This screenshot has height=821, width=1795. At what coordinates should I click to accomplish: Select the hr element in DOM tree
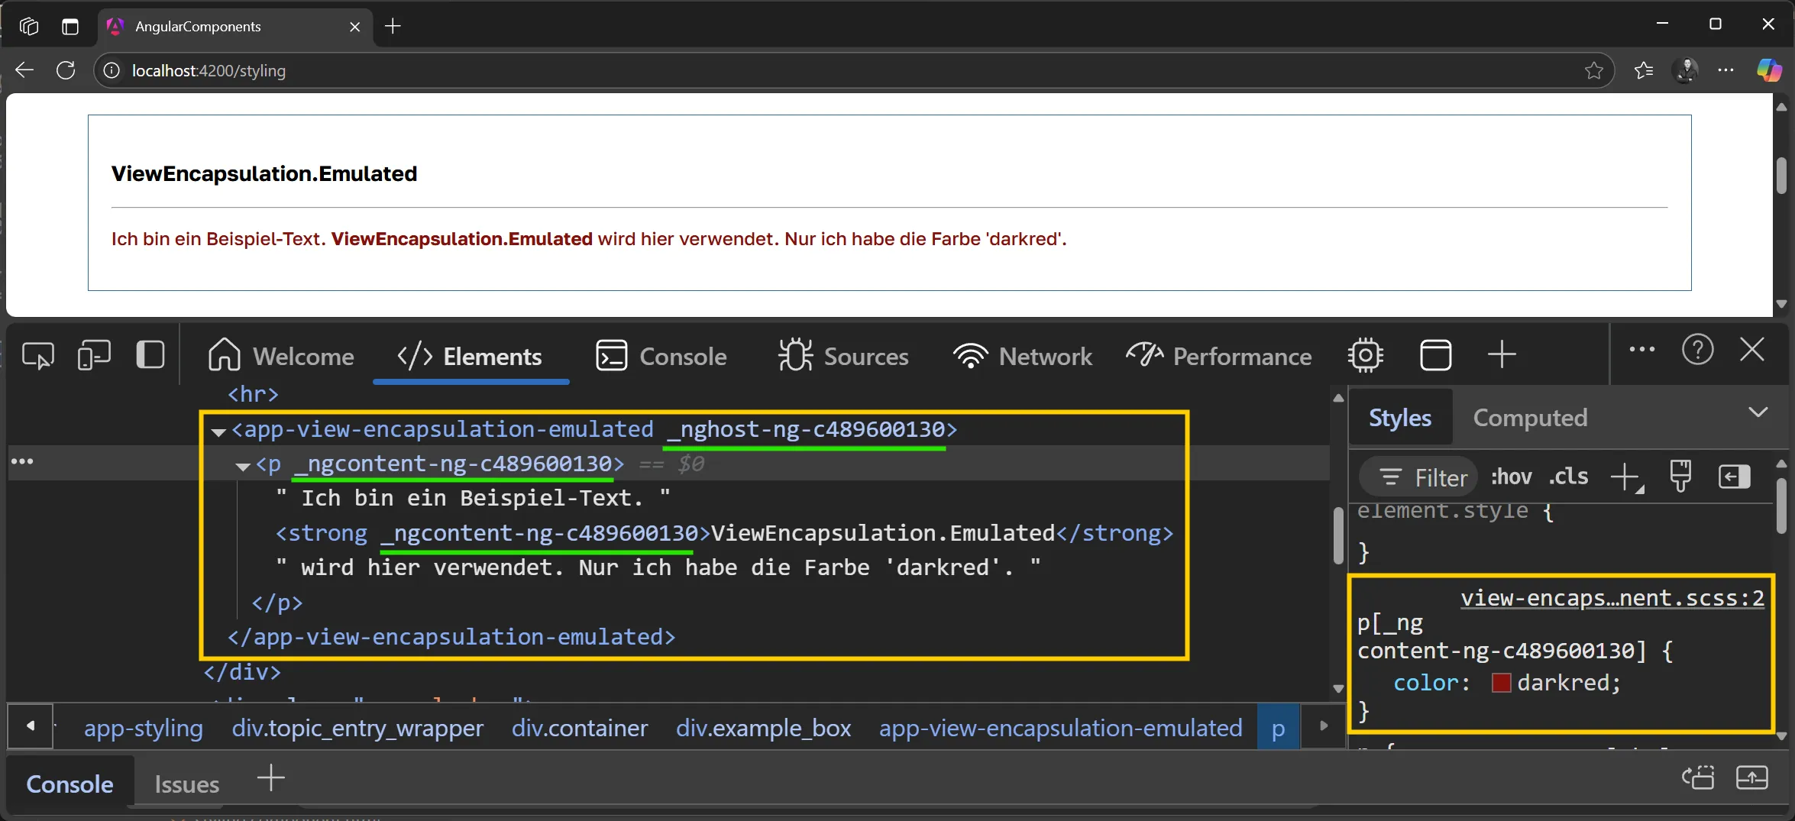(x=253, y=394)
